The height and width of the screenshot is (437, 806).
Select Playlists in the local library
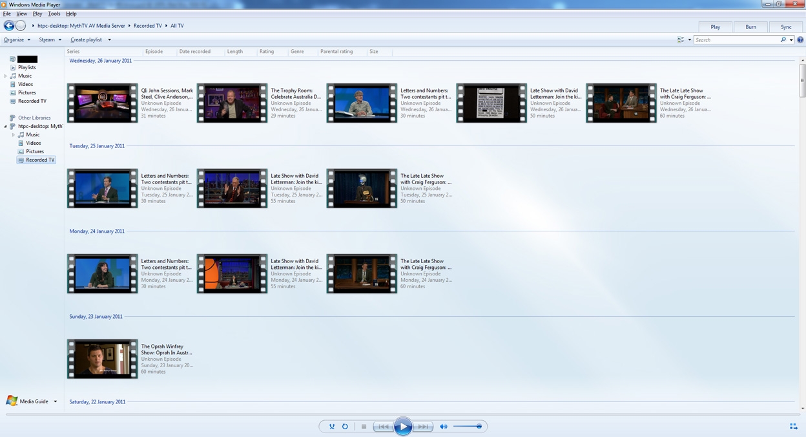27,67
